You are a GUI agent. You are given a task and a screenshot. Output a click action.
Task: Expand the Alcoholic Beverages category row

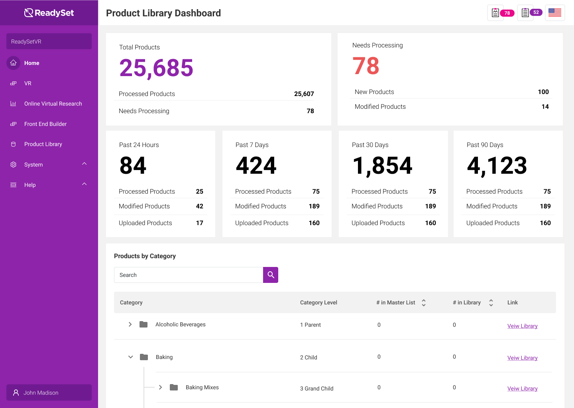(130, 324)
